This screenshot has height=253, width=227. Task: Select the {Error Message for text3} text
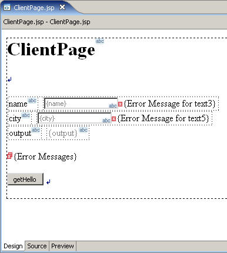click(x=170, y=104)
